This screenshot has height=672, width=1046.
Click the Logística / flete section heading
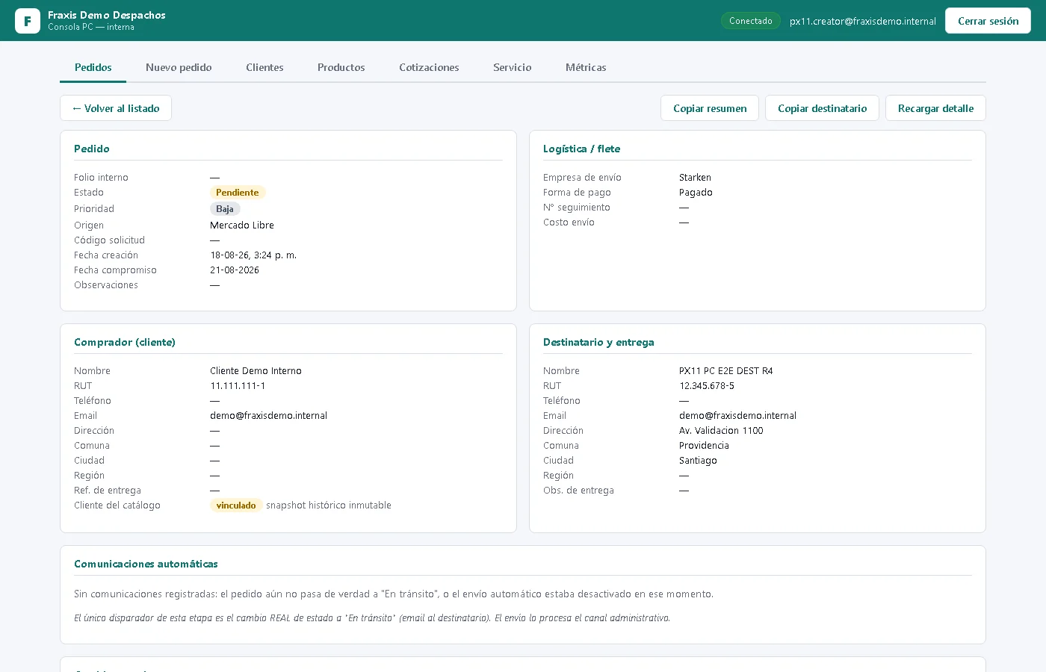pos(581,149)
